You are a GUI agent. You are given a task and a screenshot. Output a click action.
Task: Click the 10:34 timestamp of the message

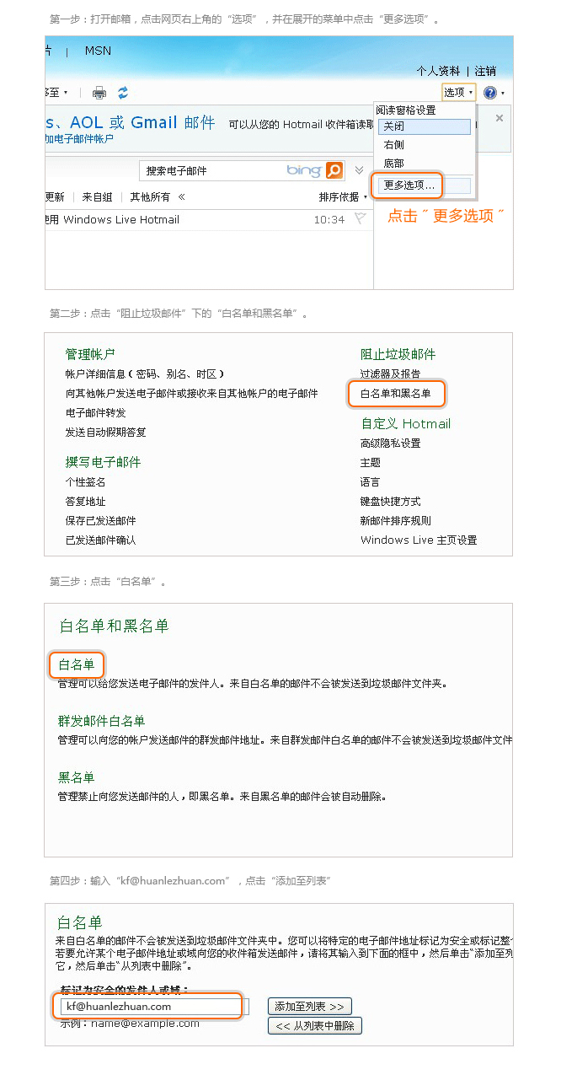pyautogui.click(x=329, y=220)
